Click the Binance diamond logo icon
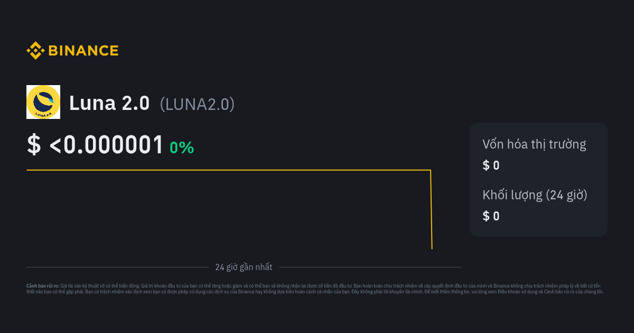 [x=35, y=51]
